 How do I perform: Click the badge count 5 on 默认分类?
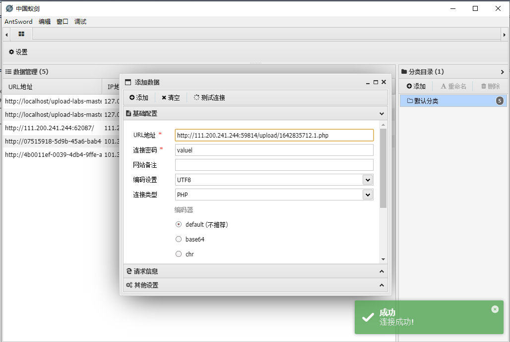coord(500,101)
